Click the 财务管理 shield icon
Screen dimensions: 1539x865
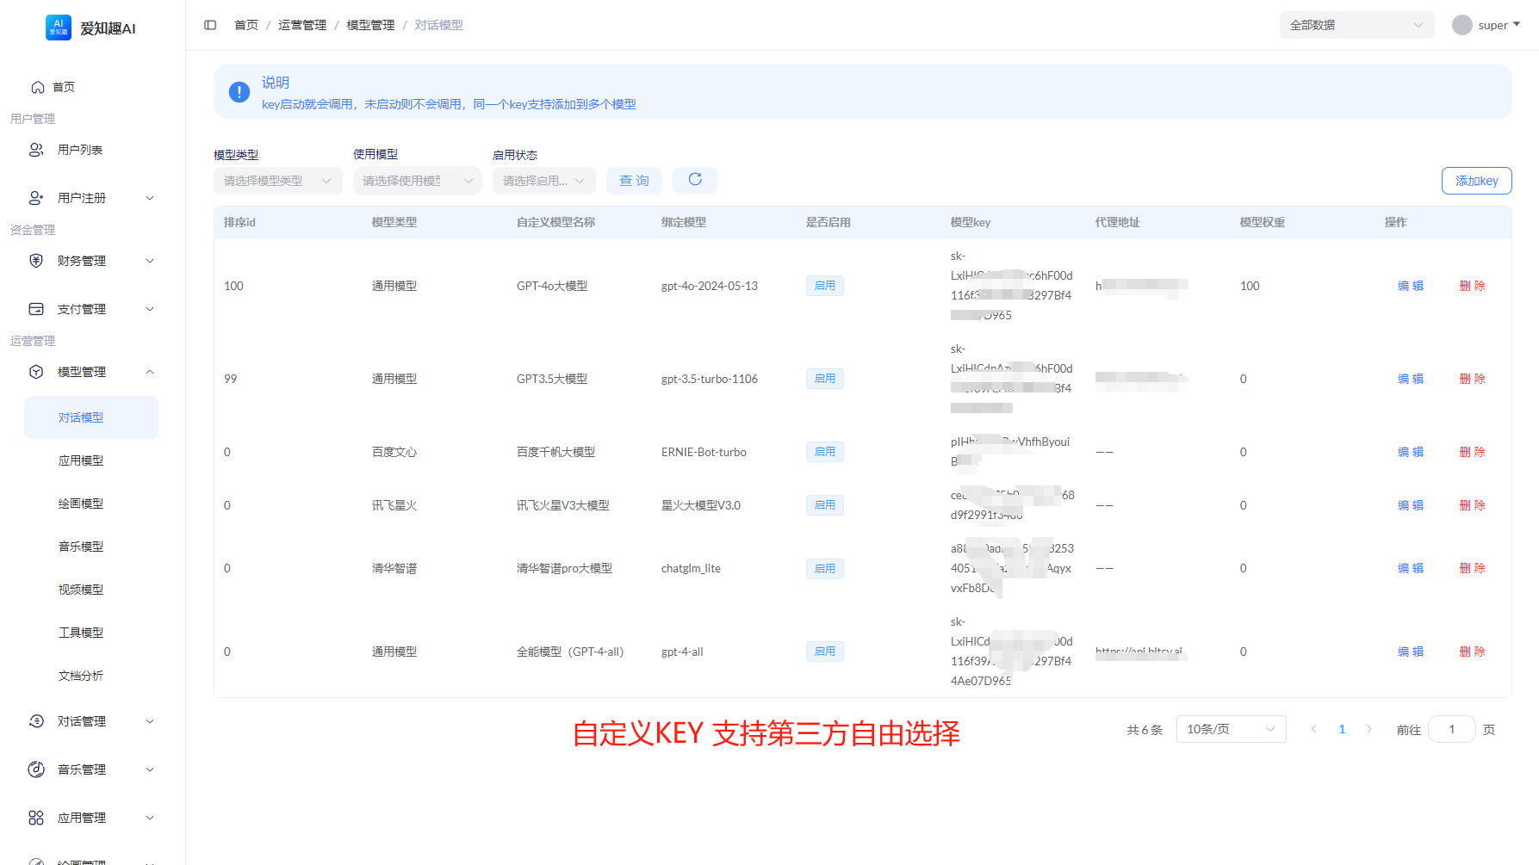(36, 261)
